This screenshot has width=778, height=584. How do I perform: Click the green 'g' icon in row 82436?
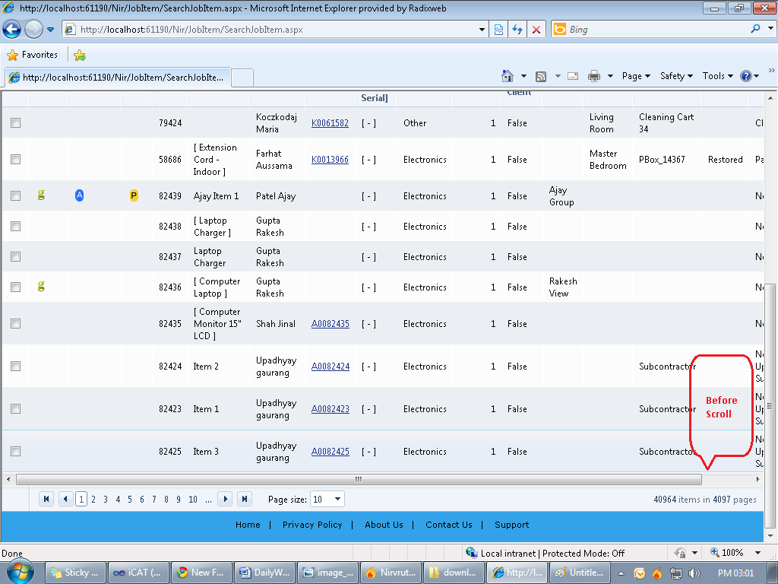tap(41, 286)
